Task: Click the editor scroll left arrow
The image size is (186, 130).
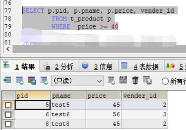Action: coord(8,49)
